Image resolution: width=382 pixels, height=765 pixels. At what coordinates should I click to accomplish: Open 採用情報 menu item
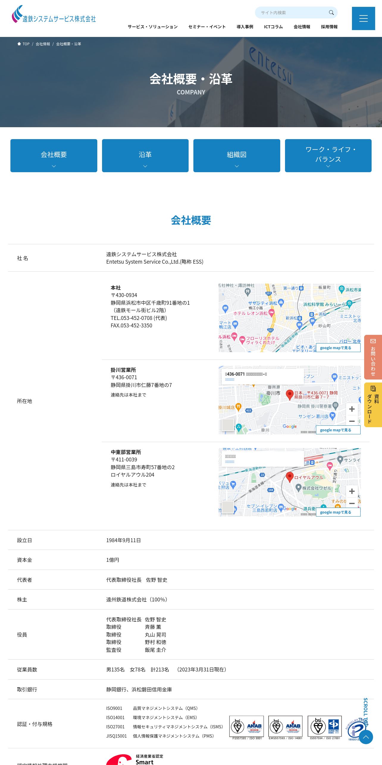click(x=329, y=27)
